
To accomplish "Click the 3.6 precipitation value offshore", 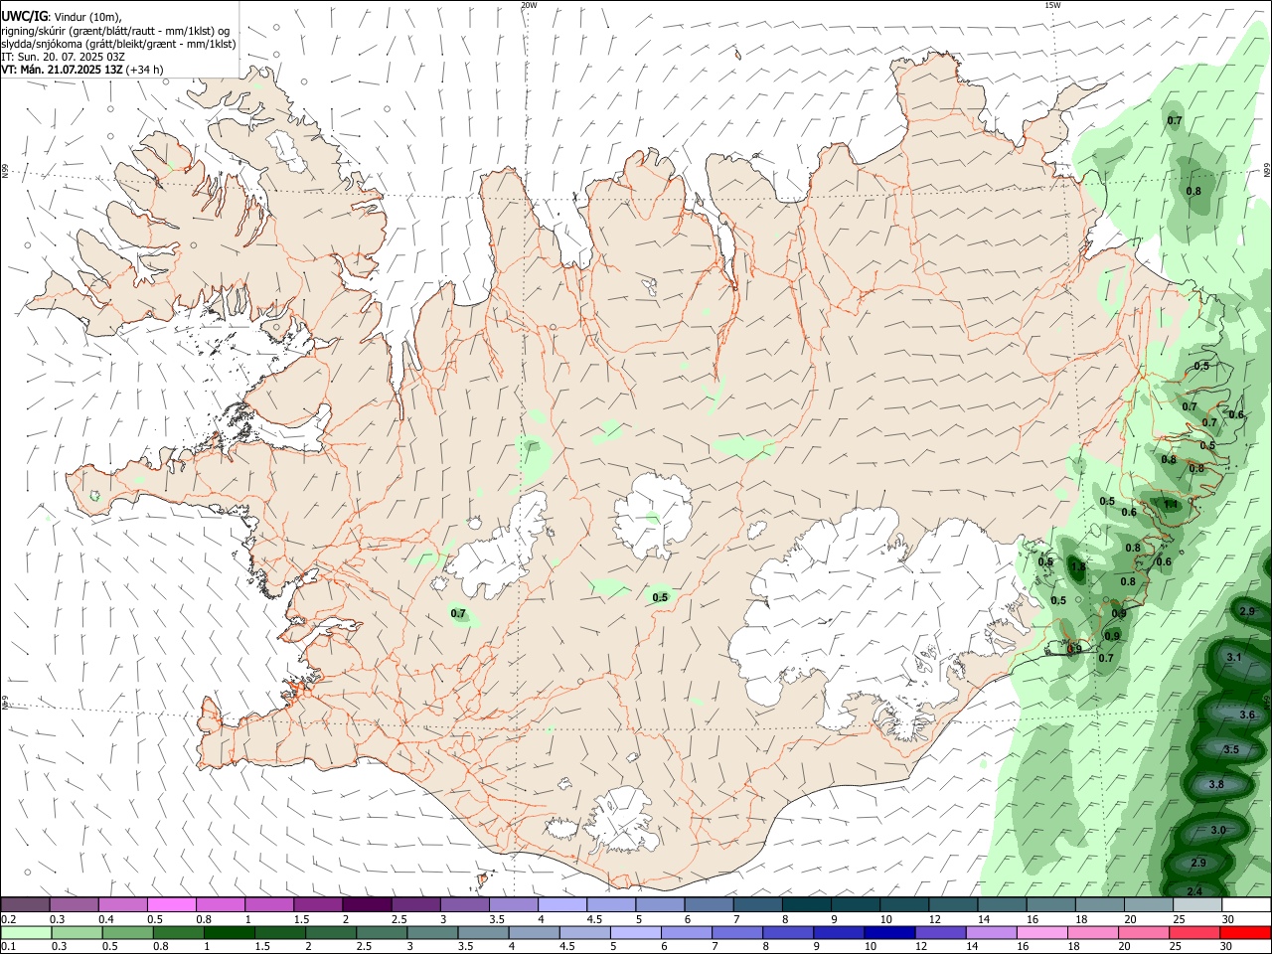I will point(1247,715).
